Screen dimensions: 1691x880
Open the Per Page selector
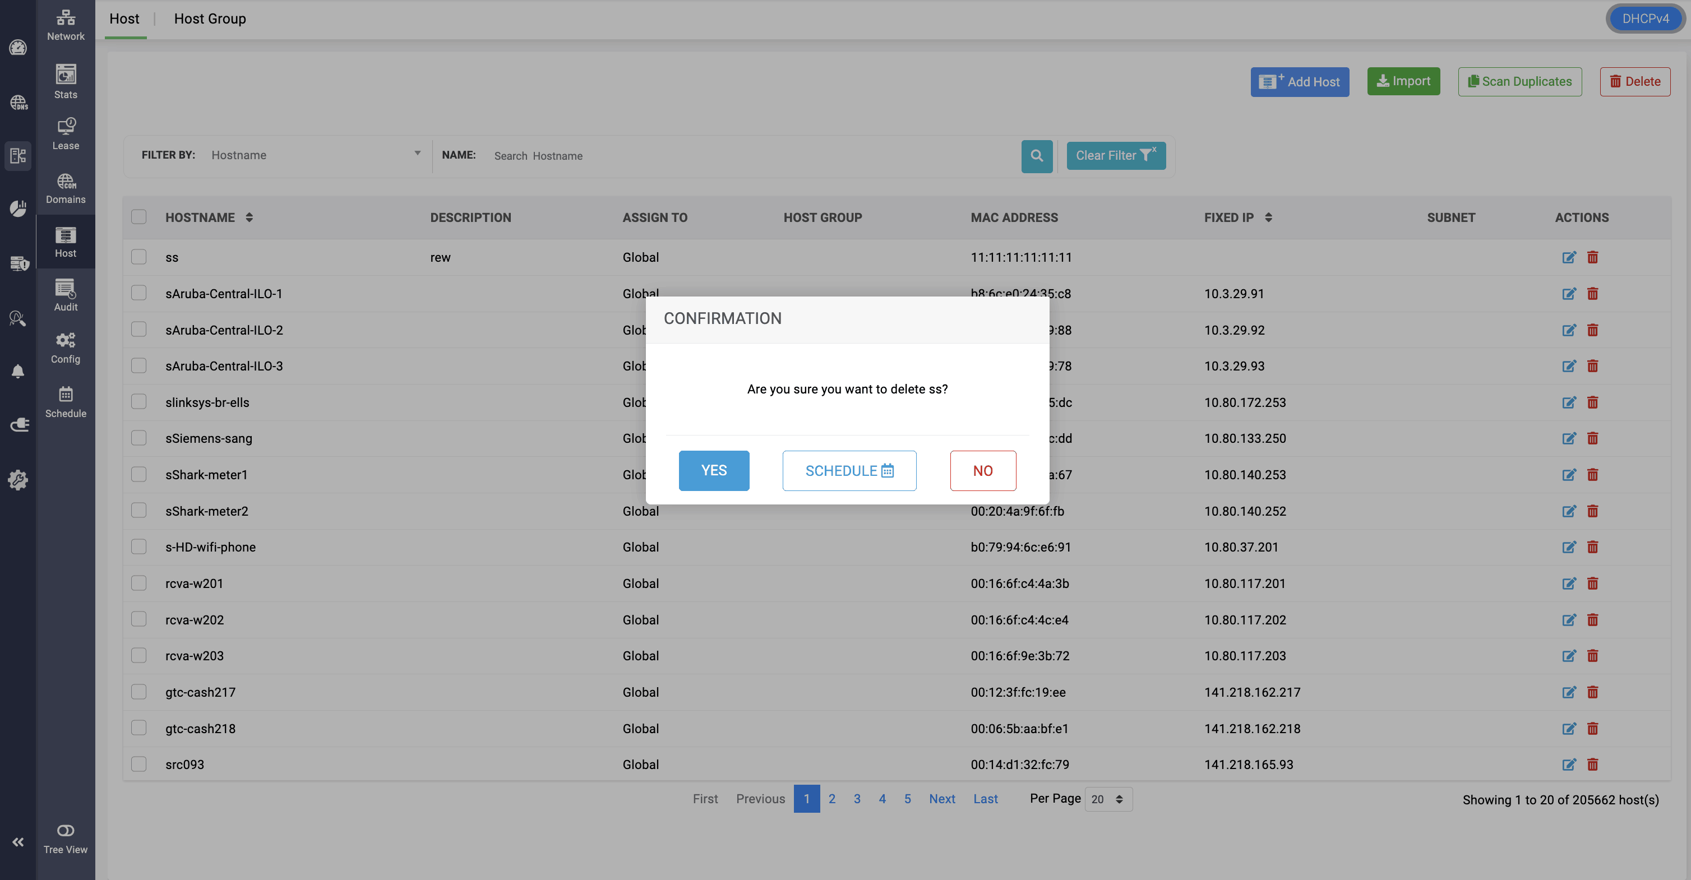click(x=1108, y=799)
